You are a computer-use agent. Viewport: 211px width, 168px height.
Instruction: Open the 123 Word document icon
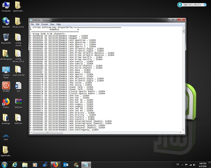pos(18,87)
